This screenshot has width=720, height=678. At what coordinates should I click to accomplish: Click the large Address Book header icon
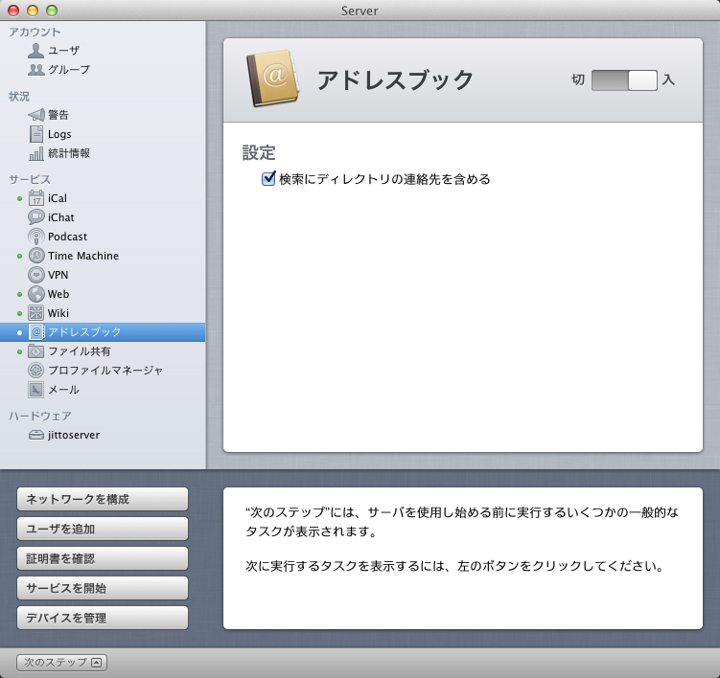272,79
